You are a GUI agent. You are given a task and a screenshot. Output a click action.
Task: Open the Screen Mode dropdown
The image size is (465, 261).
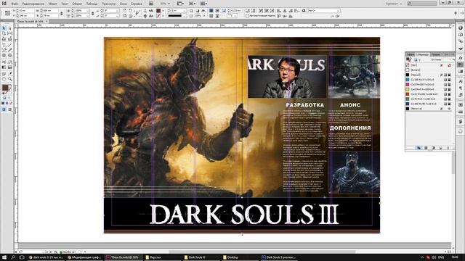pyautogui.click(x=192, y=4)
